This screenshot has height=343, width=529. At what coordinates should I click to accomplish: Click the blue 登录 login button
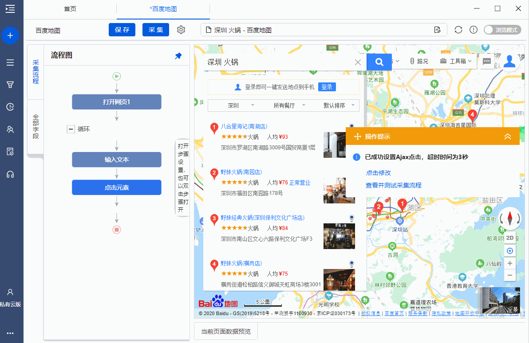pyautogui.click(x=327, y=87)
